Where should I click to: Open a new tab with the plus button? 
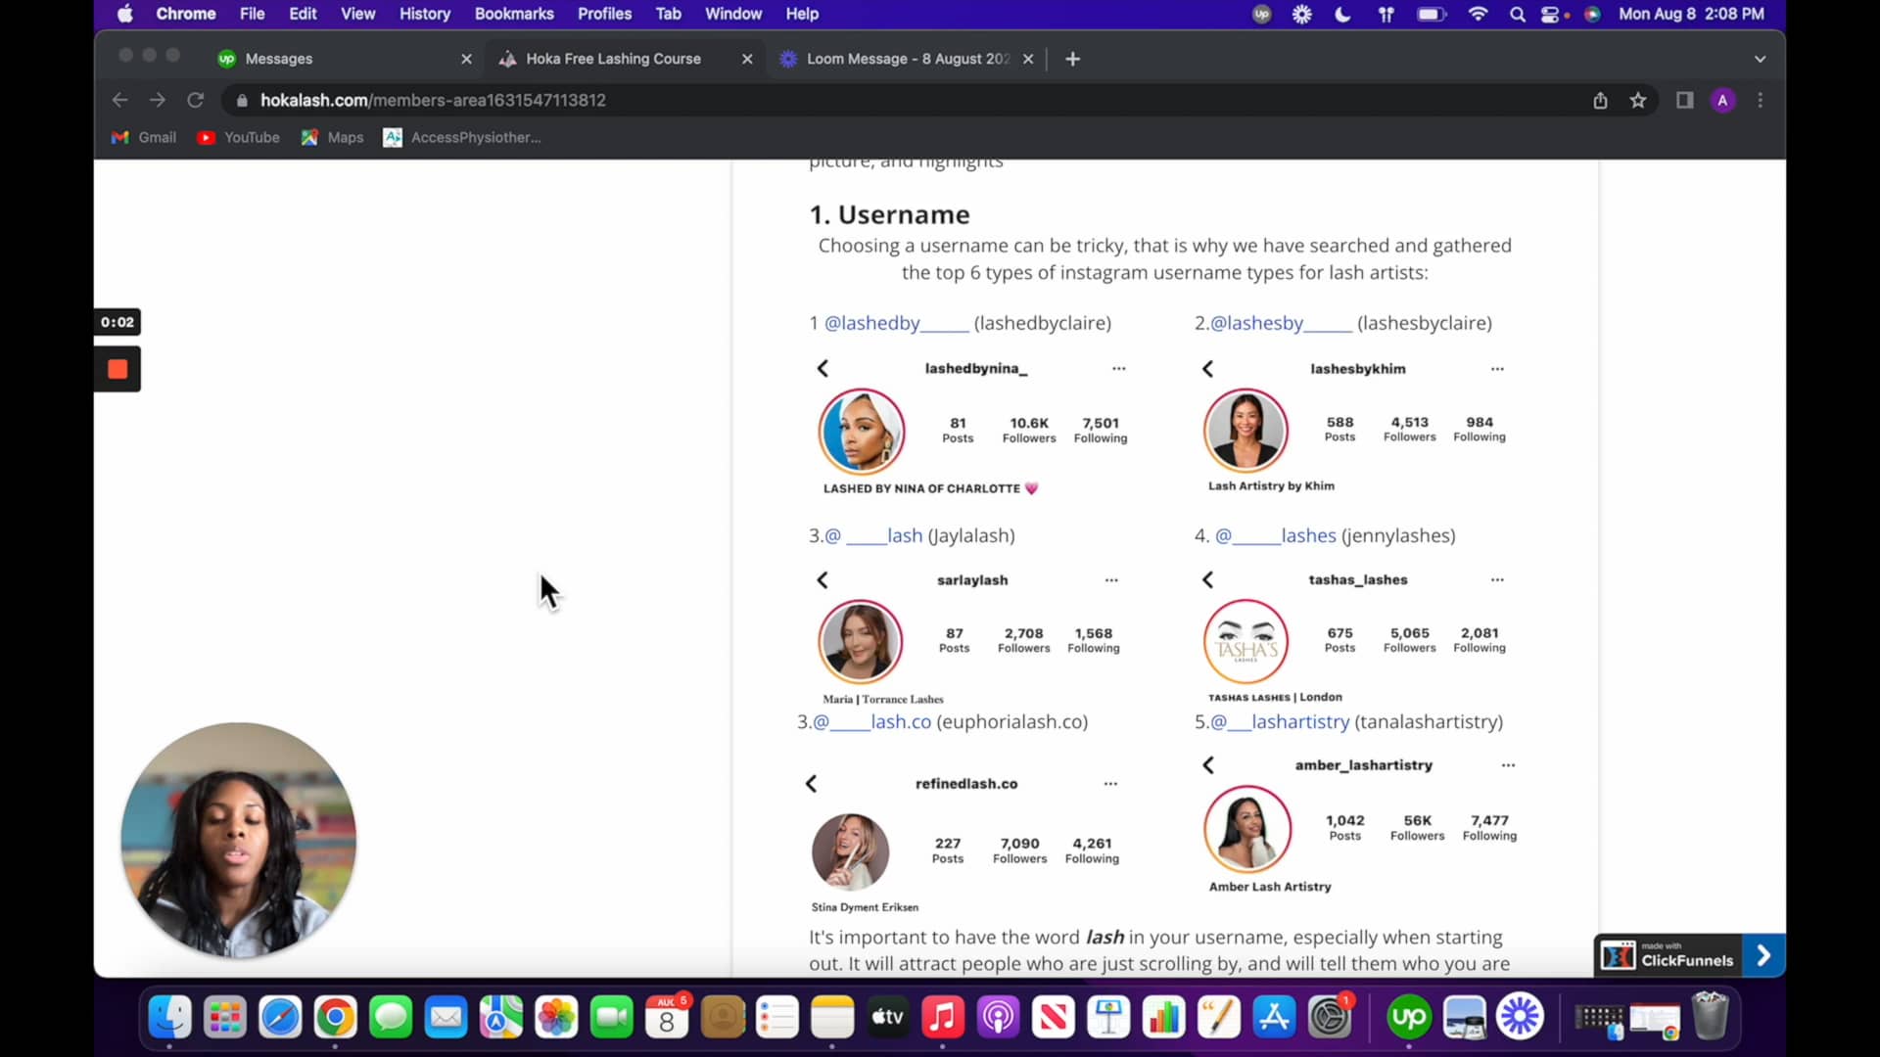click(x=1072, y=59)
